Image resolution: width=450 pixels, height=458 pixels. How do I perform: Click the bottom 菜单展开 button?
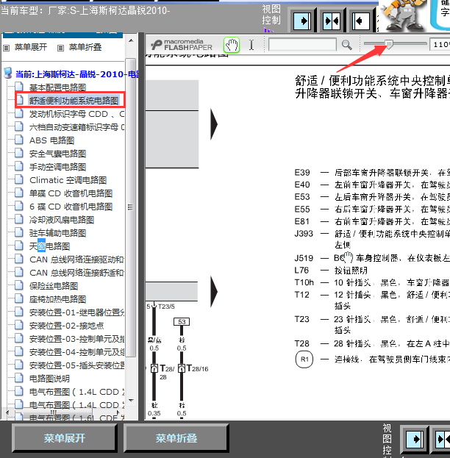tap(64, 438)
